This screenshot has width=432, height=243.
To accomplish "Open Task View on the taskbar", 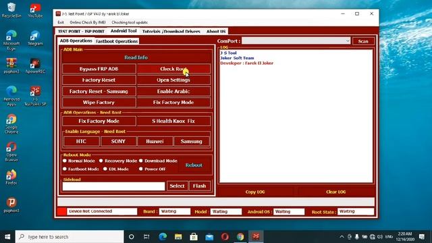I will pos(146,237).
